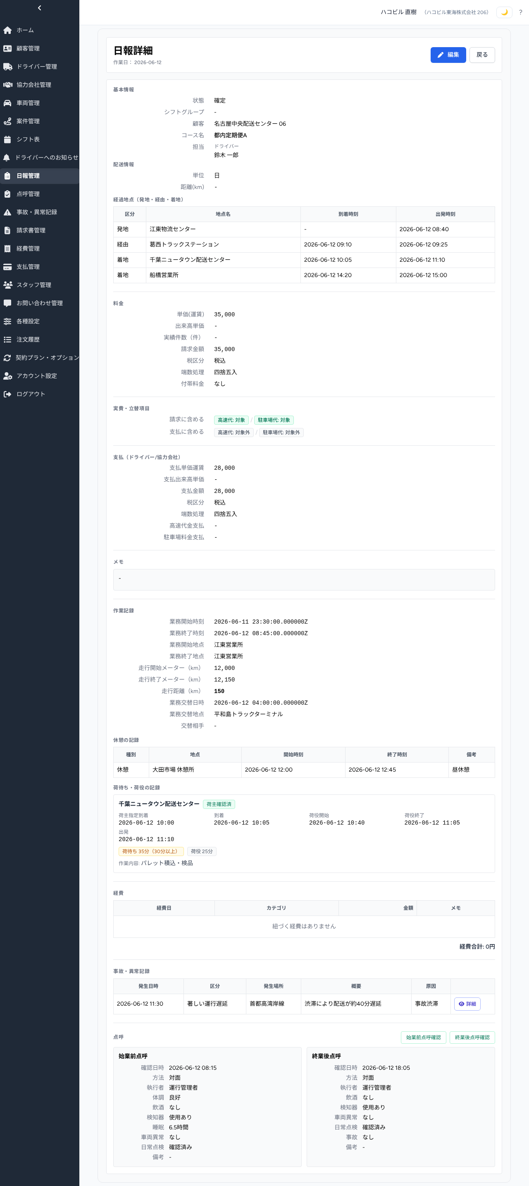Click the ホーム house icon

pyautogui.click(x=7, y=30)
